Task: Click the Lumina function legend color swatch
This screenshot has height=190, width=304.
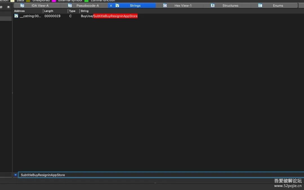Action: [86, 1]
